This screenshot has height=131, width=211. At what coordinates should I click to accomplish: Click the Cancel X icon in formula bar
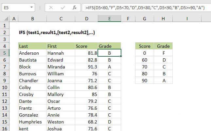point(51,8)
